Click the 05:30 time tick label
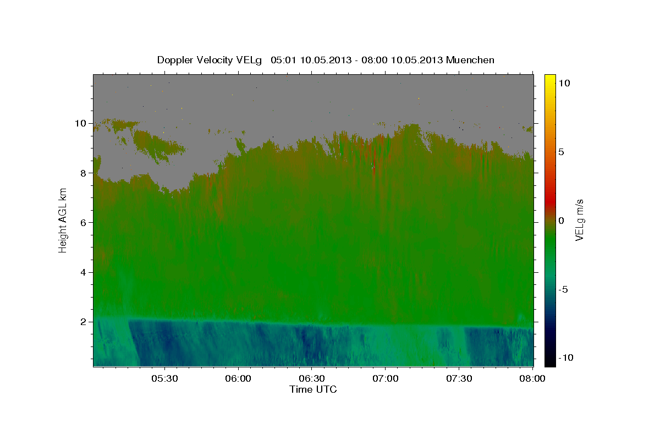The width and height of the screenshot is (660, 440). tap(164, 378)
